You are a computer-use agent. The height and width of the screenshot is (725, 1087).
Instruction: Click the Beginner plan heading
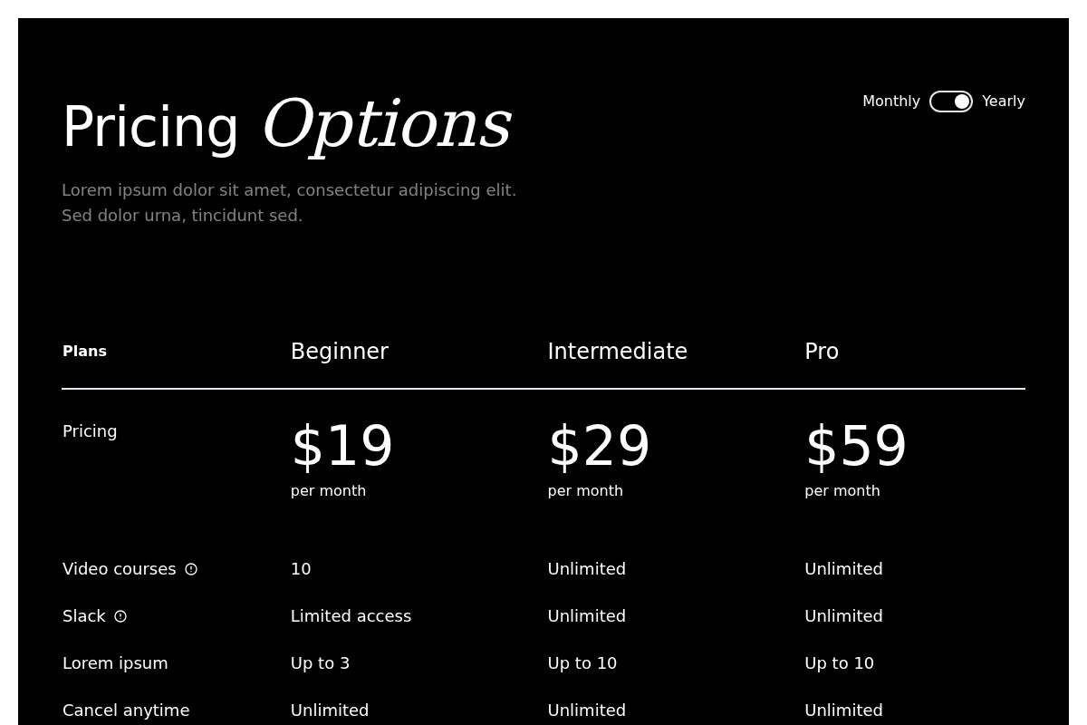[x=339, y=352]
